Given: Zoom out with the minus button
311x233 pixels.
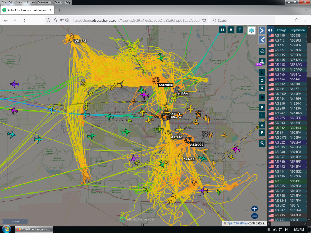Looking at the screenshot, I should (x=255, y=216).
